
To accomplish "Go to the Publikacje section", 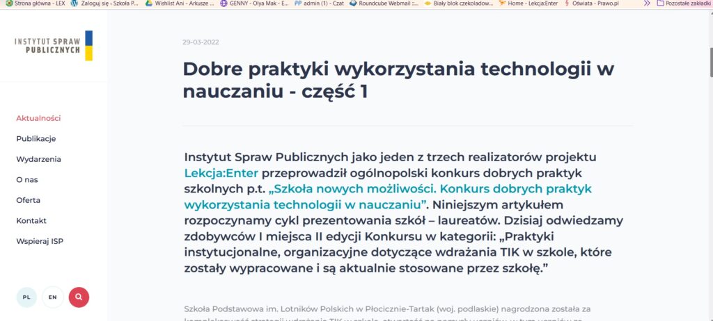I will pos(36,138).
